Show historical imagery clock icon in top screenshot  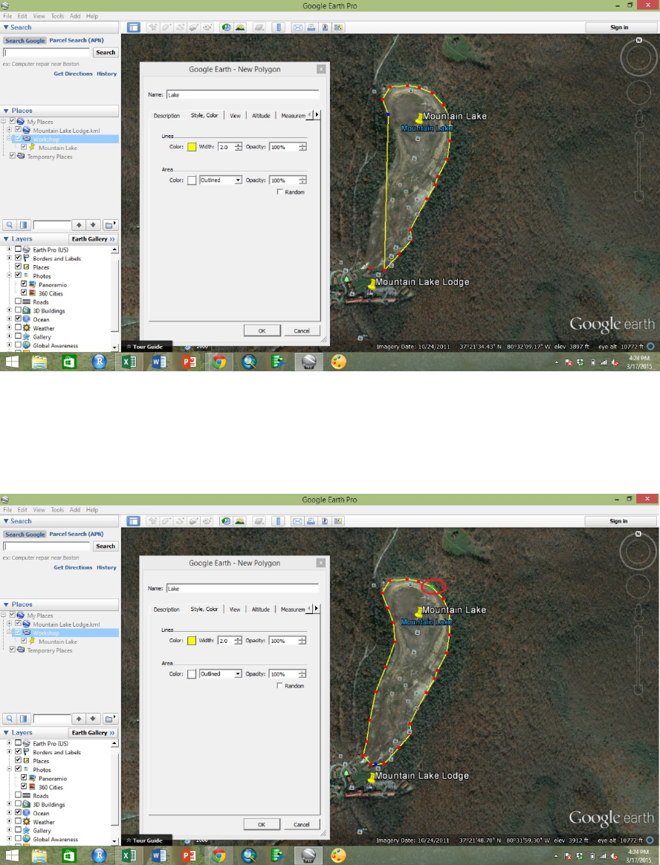point(227,27)
